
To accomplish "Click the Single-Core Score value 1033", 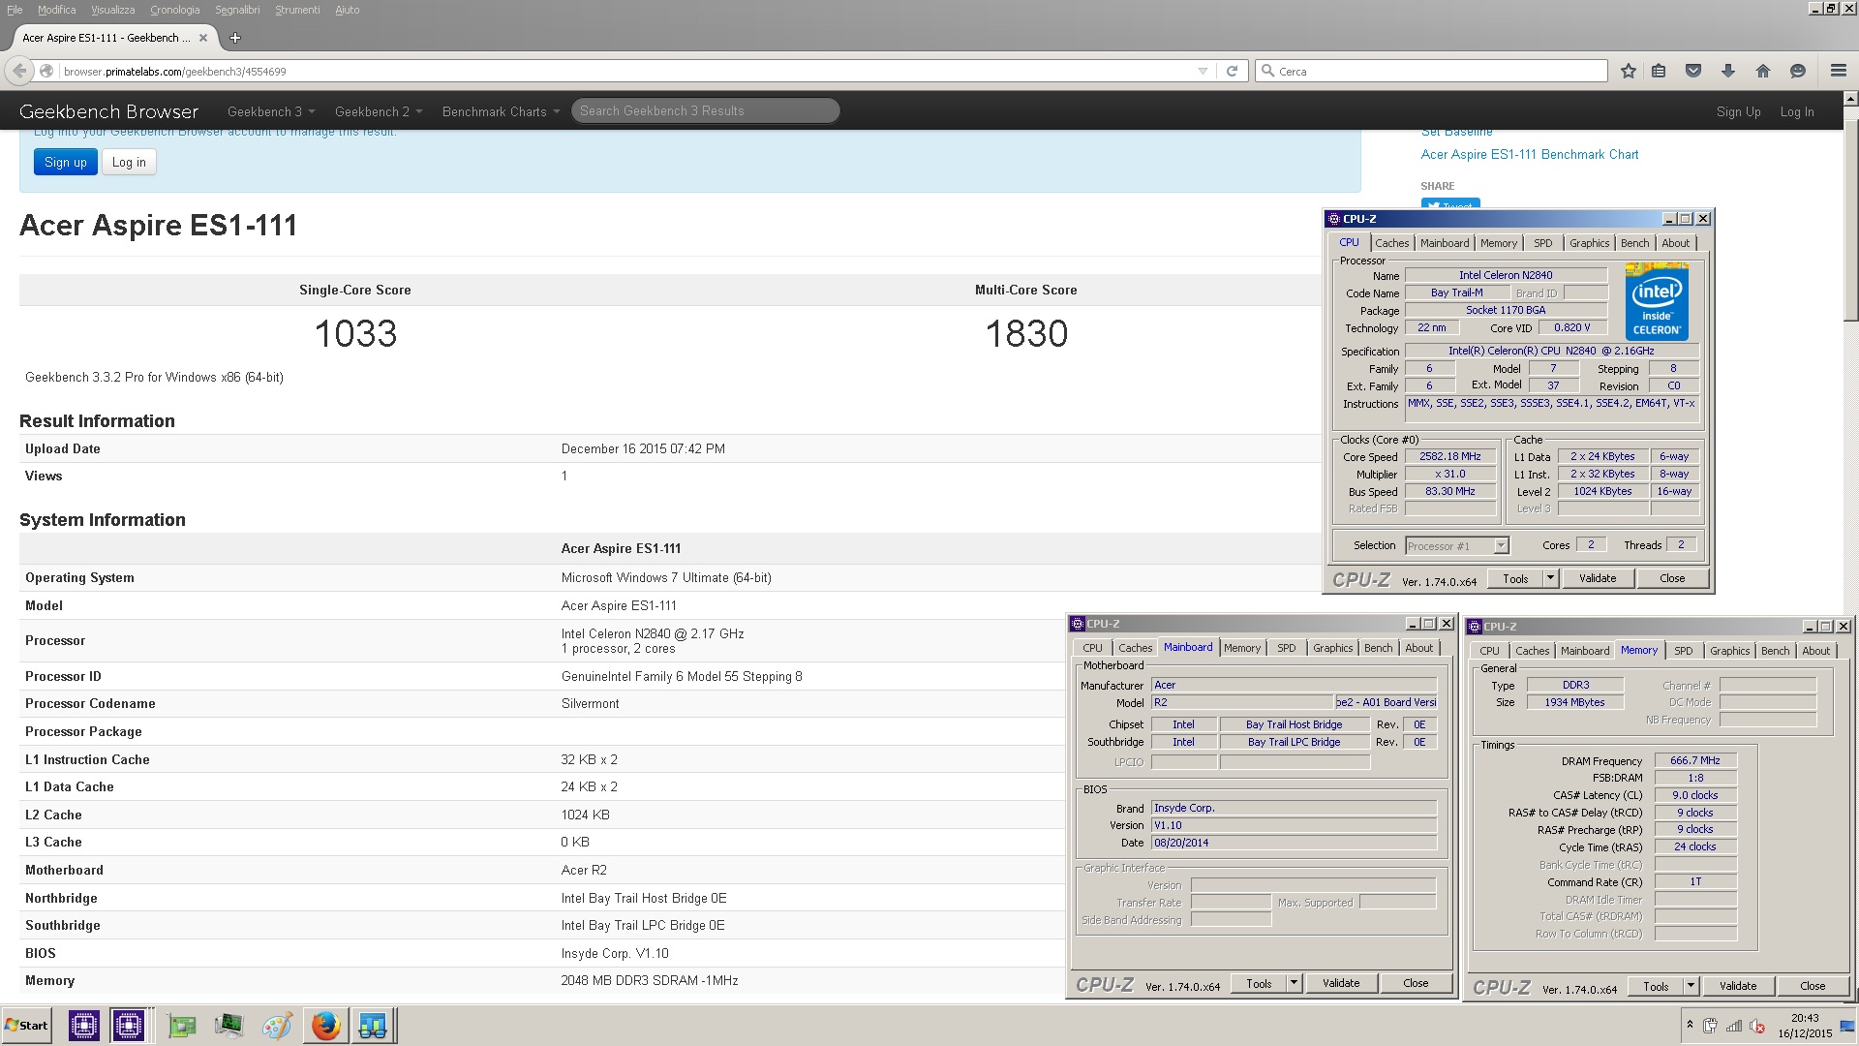I will coord(355,333).
